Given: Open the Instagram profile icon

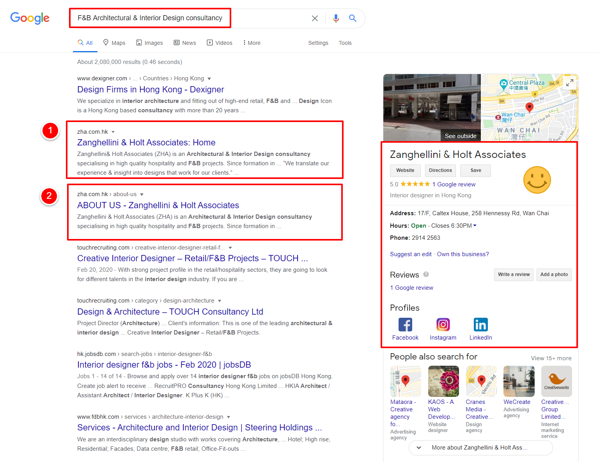Looking at the screenshot, I should pos(443,324).
